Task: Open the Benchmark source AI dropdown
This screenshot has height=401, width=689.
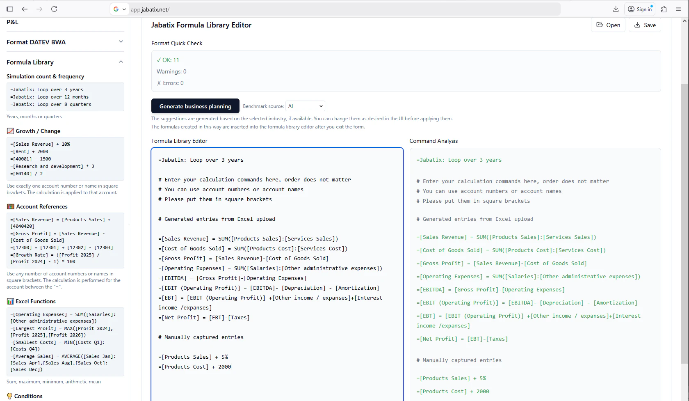Action: click(x=305, y=106)
